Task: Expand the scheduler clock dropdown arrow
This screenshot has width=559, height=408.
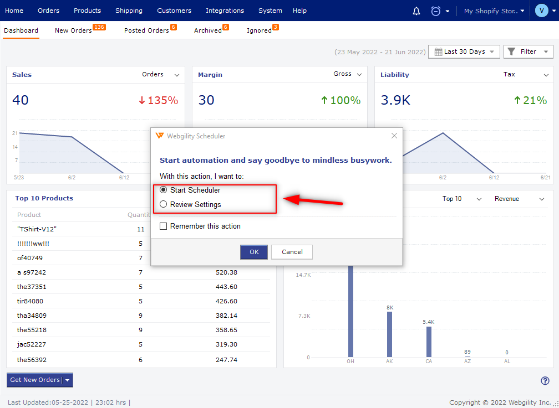Action: (448, 11)
